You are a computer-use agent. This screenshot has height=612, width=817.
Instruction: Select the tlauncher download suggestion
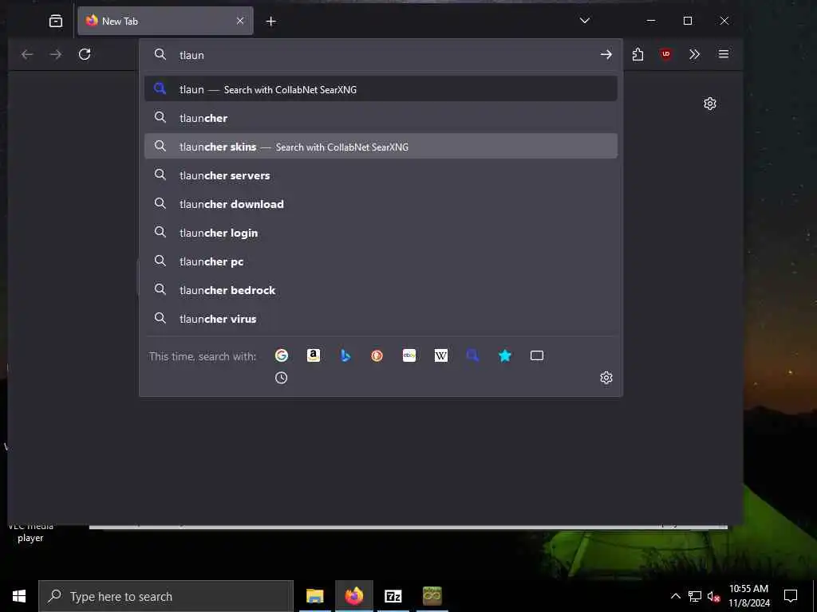click(x=381, y=203)
